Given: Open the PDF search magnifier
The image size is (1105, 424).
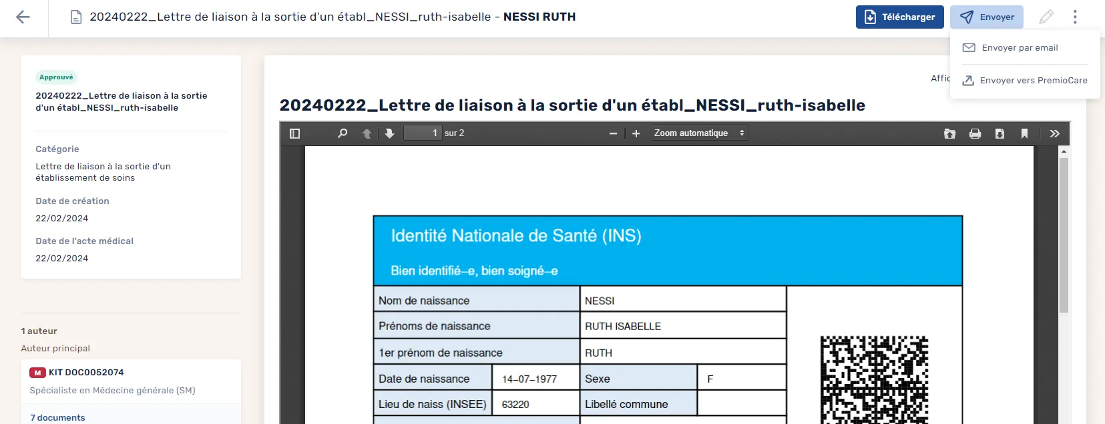Looking at the screenshot, I should click(343, 133).
